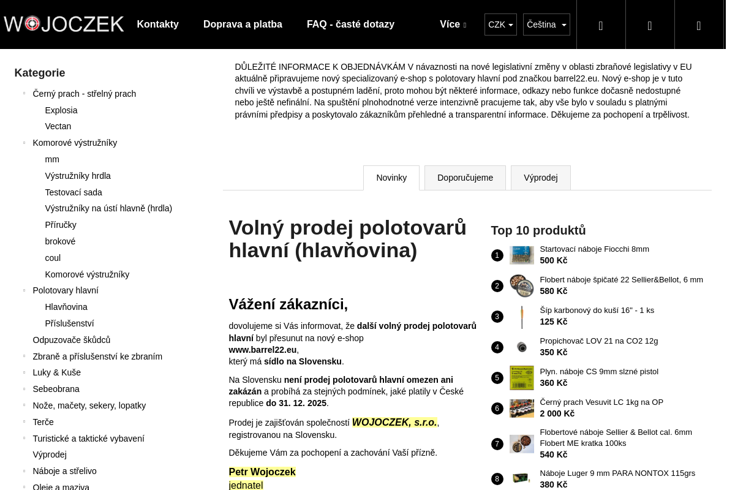Open Flobertové náboje Sellier & Bellot thumbnail
The image size is (735, 490).
click(x=522, y=444)
